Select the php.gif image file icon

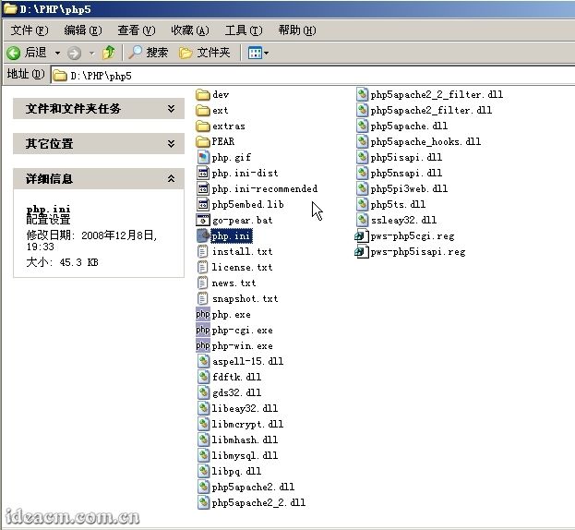[x=203, y=158]
